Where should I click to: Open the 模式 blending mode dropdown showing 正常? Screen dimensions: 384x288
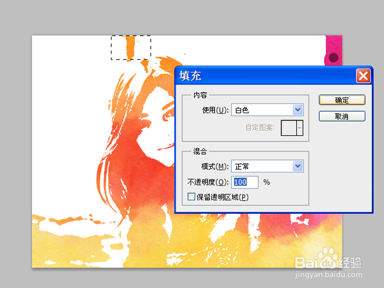click(267, 166)
